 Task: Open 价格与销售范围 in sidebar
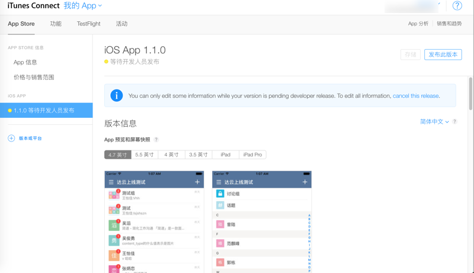pos(34,78)
